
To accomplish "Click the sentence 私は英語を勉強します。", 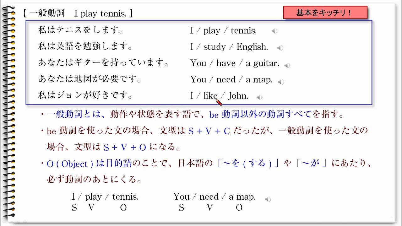I will [x=85, y=47].
